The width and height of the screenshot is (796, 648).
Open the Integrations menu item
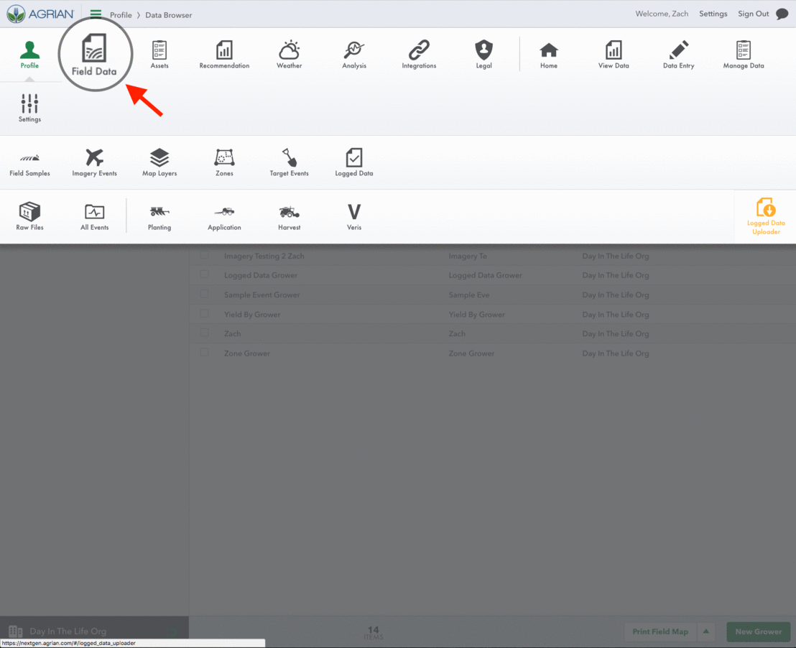tap(419, 55)
